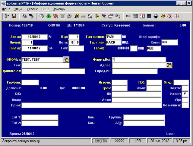The height and width of the screenshot is (146, 193).
Task: Click the yellow lightning bolt icon
Action: point(163,16)
